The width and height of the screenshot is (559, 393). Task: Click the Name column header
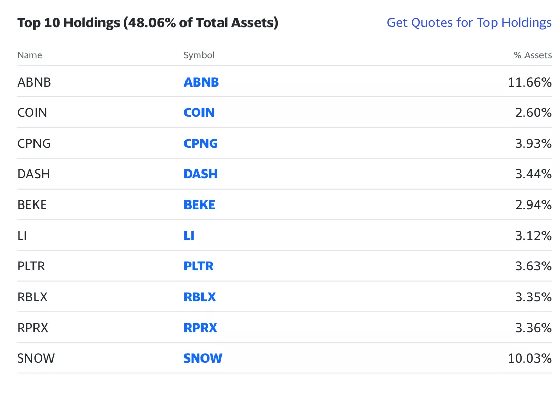point(30,55)
